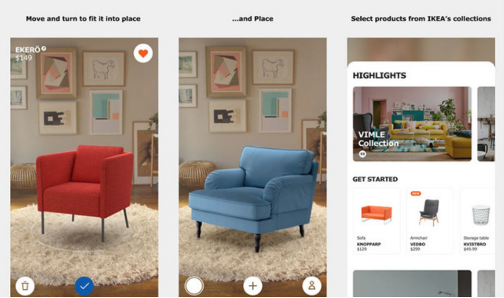Open the VIMLE Collection highlight card

pos(412,124)
